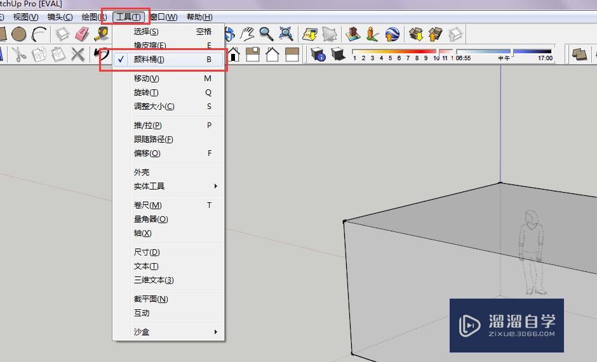Select the Arc drawing tool

[x=39, y=34]
